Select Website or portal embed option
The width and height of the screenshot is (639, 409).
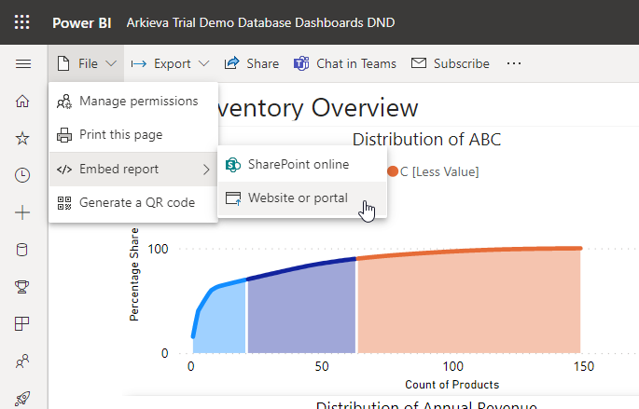(302, 198)
